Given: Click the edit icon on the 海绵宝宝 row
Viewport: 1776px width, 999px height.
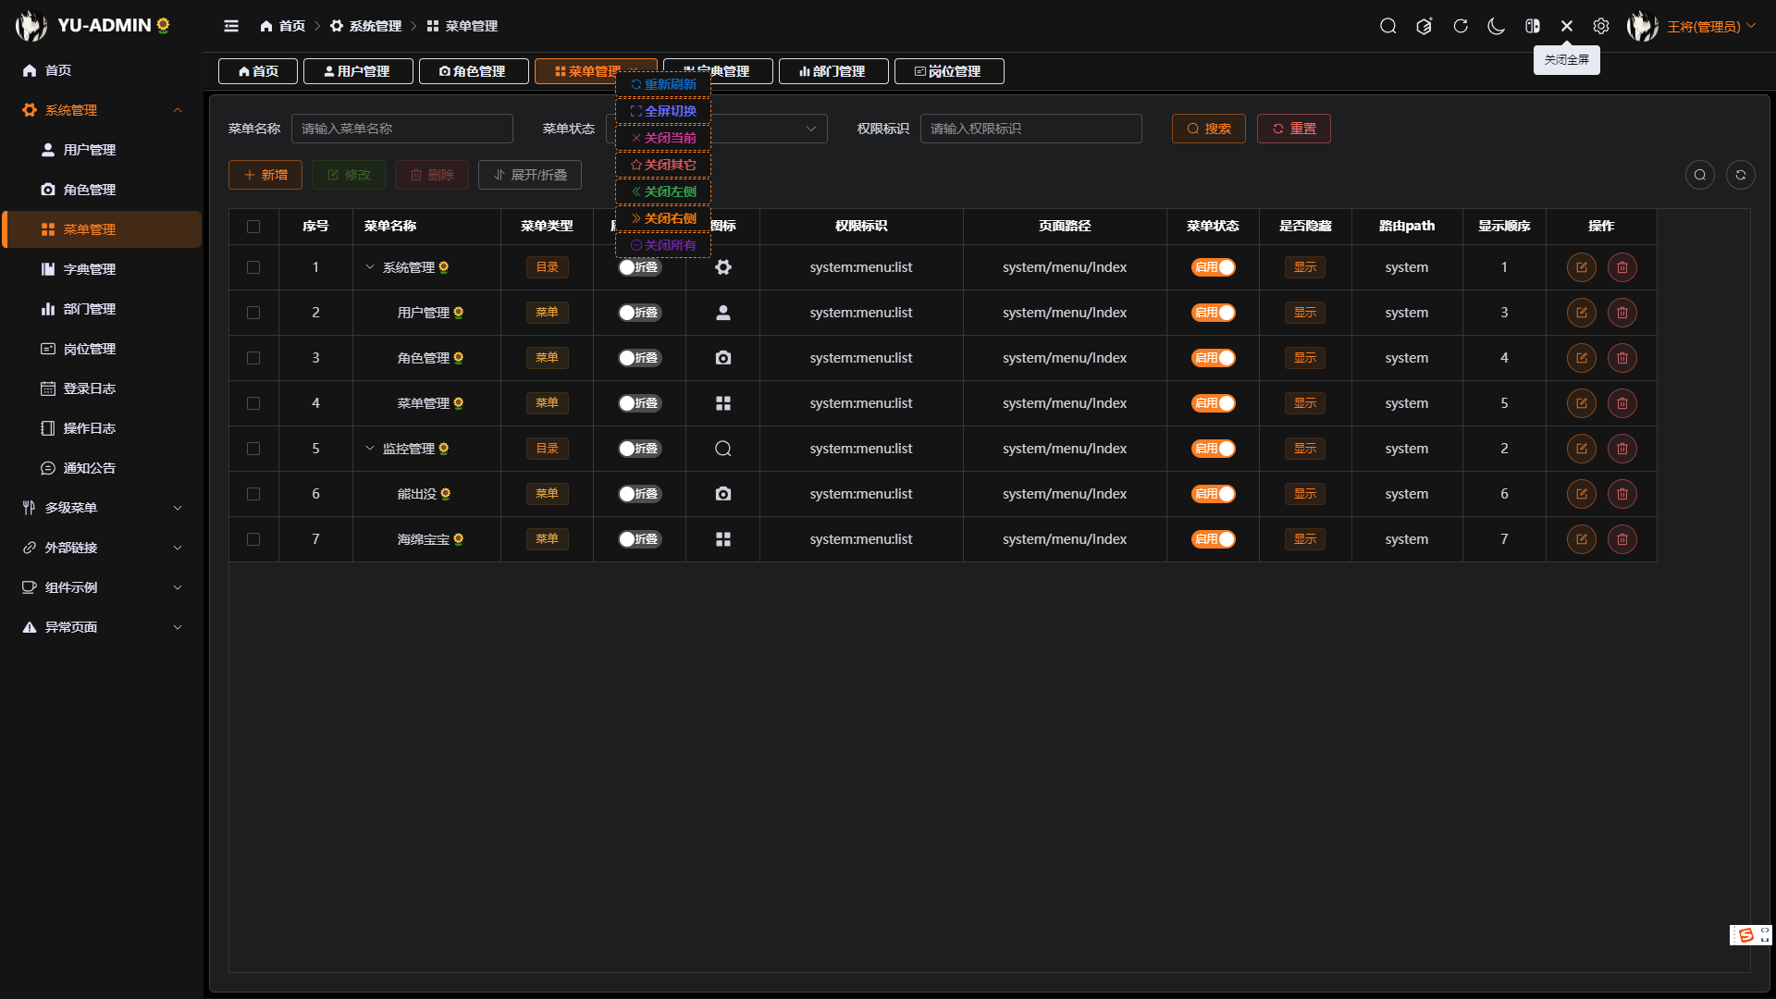Looking at the screenshot, I should coord(1581,539).
